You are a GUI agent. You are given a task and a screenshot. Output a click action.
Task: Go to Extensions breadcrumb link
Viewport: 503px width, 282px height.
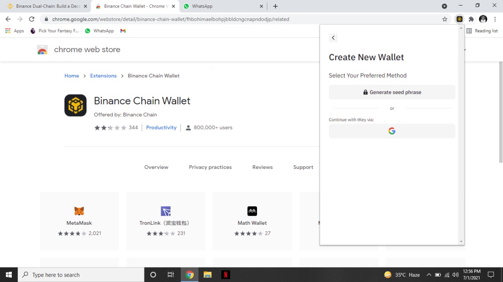103,76
